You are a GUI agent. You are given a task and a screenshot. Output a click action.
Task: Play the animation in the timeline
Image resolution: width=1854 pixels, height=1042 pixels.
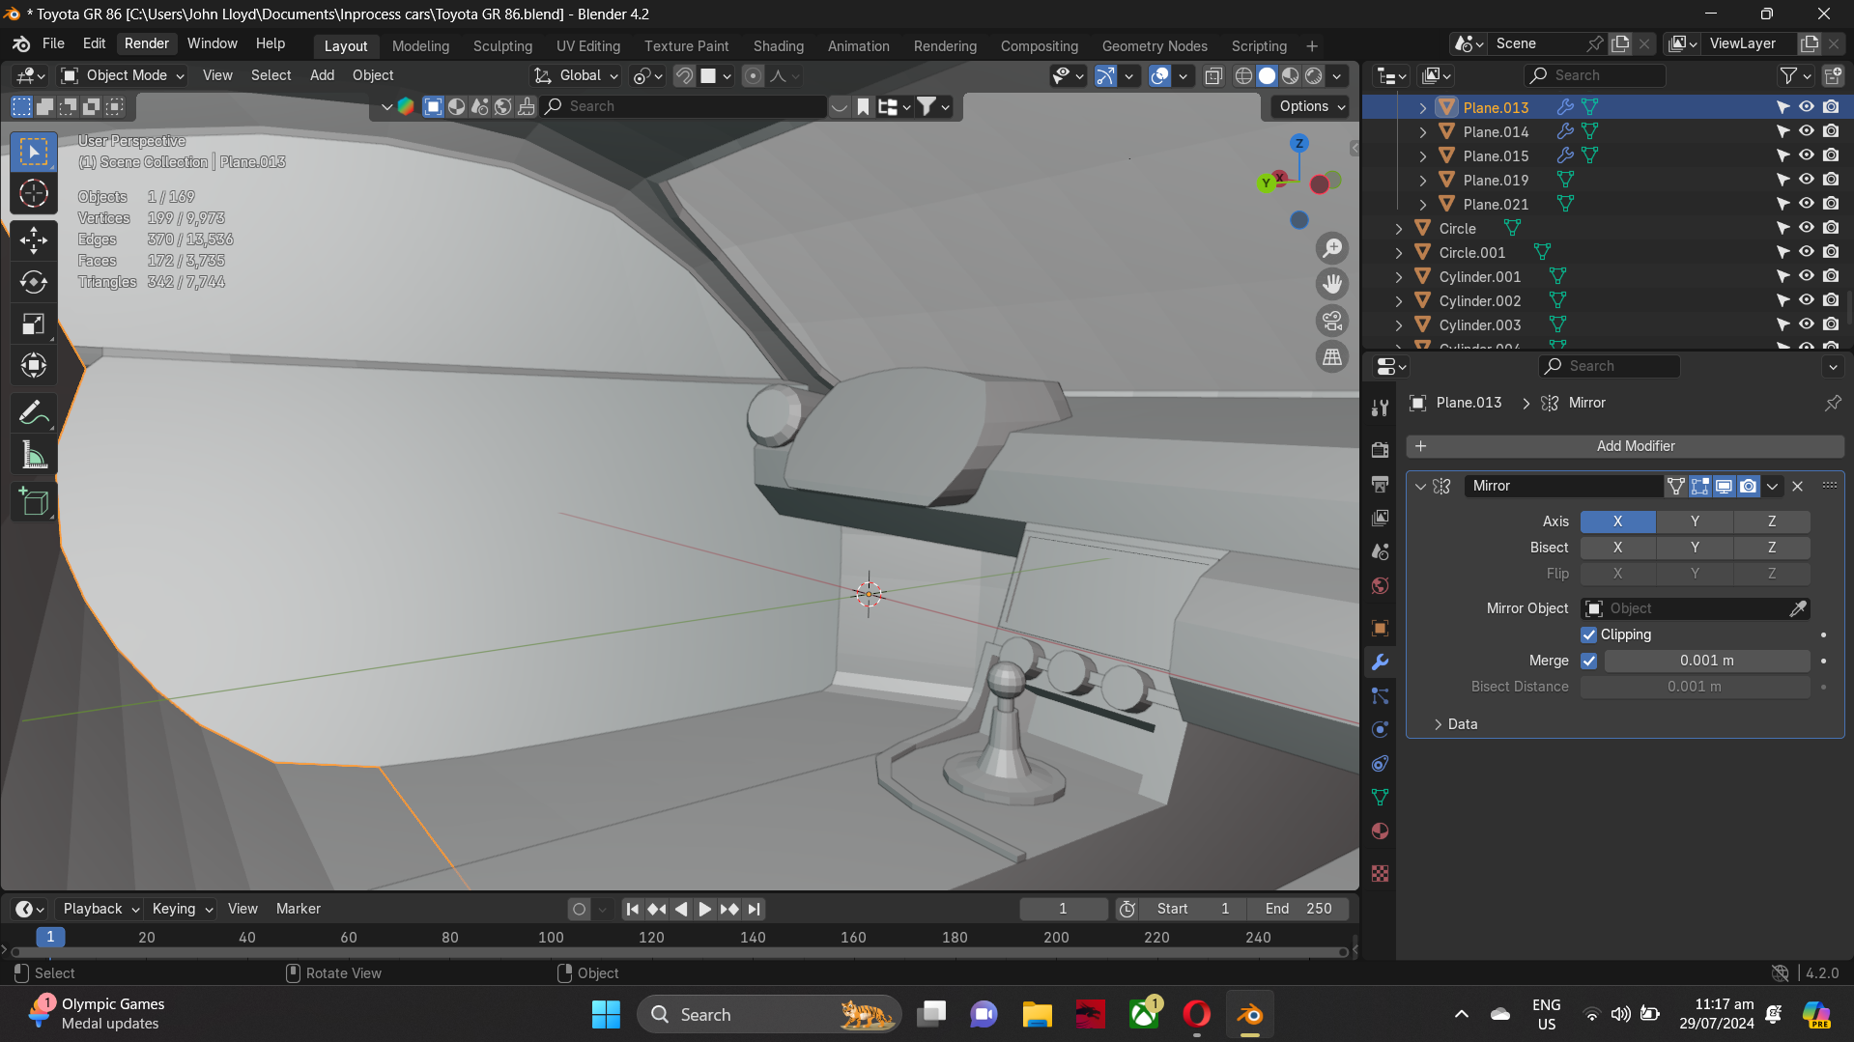705,909
